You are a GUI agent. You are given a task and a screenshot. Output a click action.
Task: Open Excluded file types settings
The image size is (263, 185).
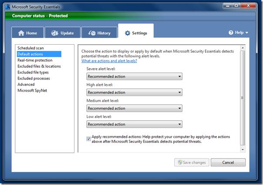(x=33, y=72)
